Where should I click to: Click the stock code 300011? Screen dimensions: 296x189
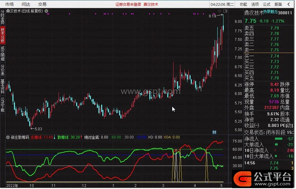(x=285, y=13)
